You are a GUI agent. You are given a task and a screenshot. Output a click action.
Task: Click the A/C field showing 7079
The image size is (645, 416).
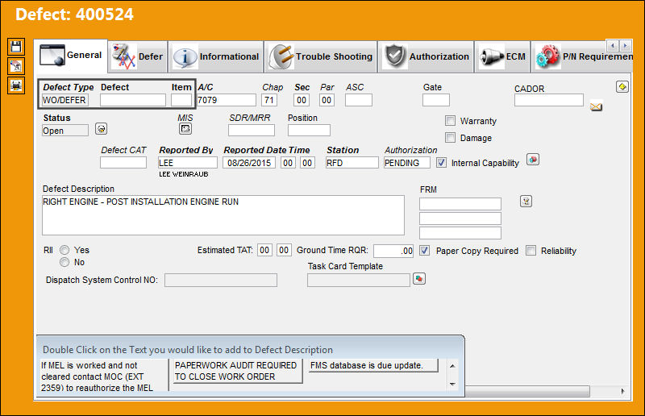[x=227, y=100]
